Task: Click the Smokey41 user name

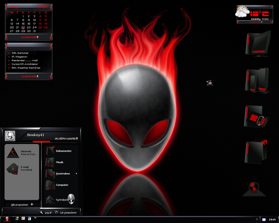Action: (x=36, y=135)
